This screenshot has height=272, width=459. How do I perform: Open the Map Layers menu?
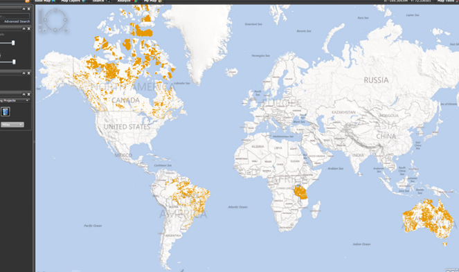tap(73, 1)
